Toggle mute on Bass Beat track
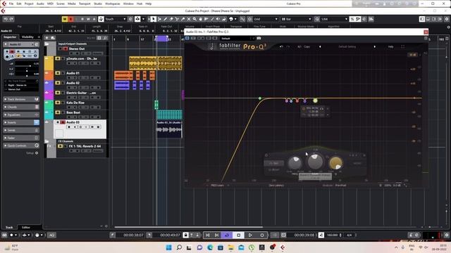 point(58,112)
